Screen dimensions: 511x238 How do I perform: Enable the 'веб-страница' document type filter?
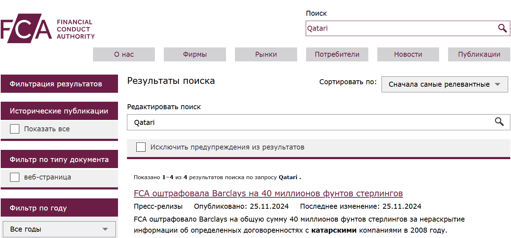(x=15, y=177)
